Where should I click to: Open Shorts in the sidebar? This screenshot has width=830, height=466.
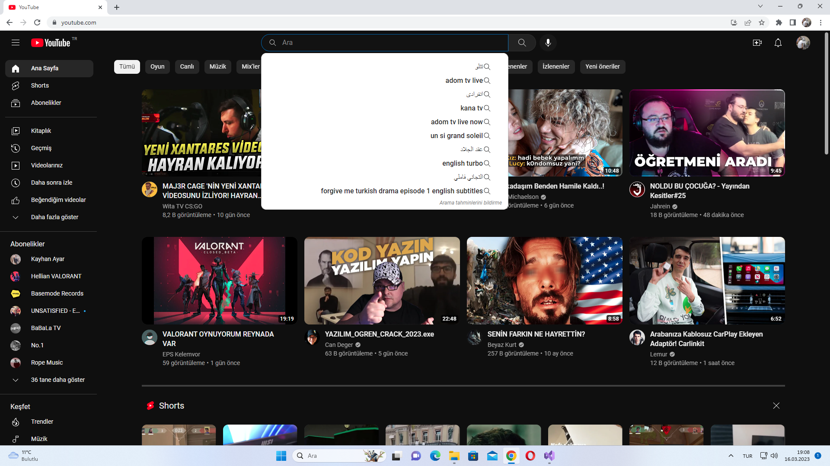(40, 85)
